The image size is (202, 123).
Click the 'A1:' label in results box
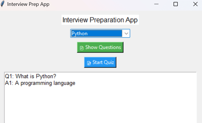pyautogui.click(x=9, y=83)
